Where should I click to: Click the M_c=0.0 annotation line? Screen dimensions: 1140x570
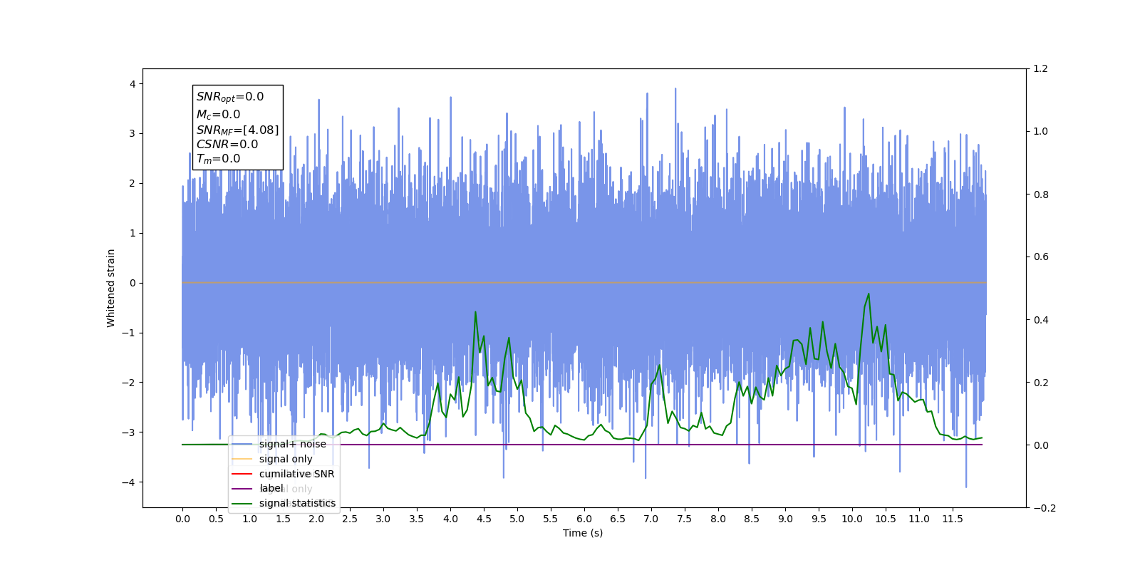pos(219,114)
